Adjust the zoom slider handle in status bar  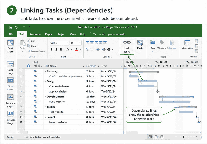point(183,137)
